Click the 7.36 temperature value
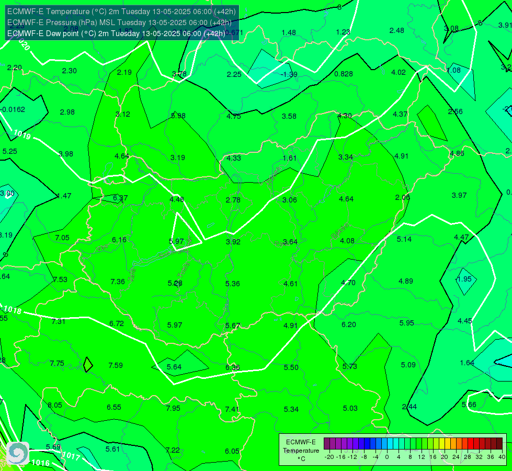The height and width of the screenshot is (471, 512). (x=118, y=282)
